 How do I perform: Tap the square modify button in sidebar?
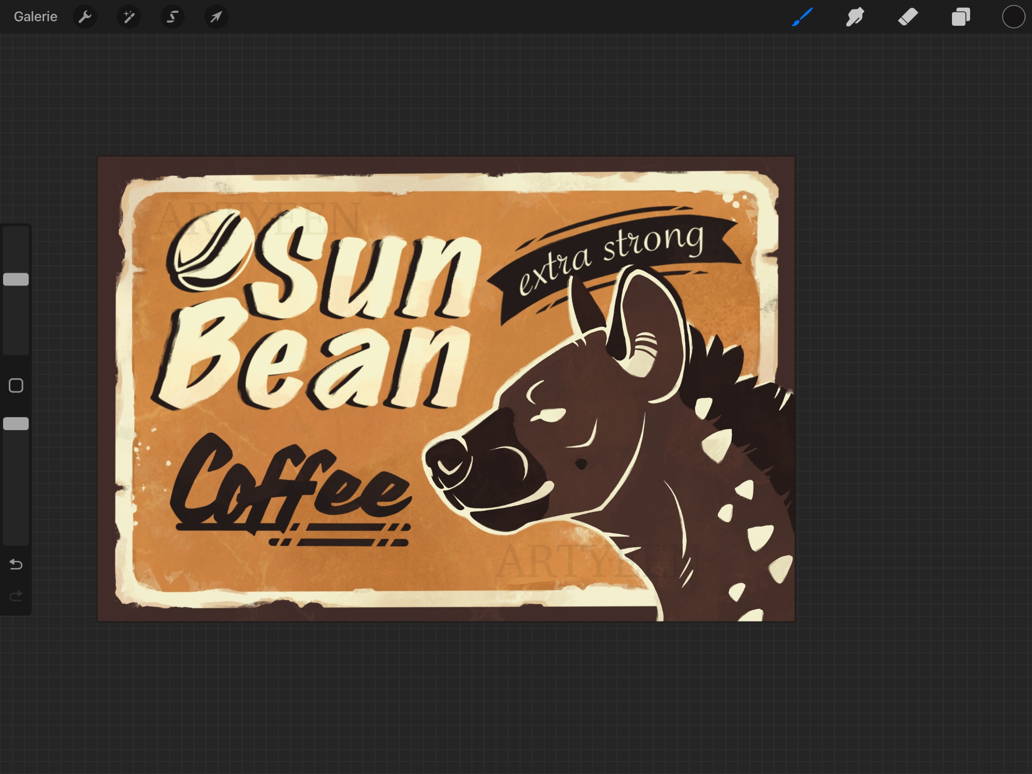pyautogui.click(x=16, y=385)
